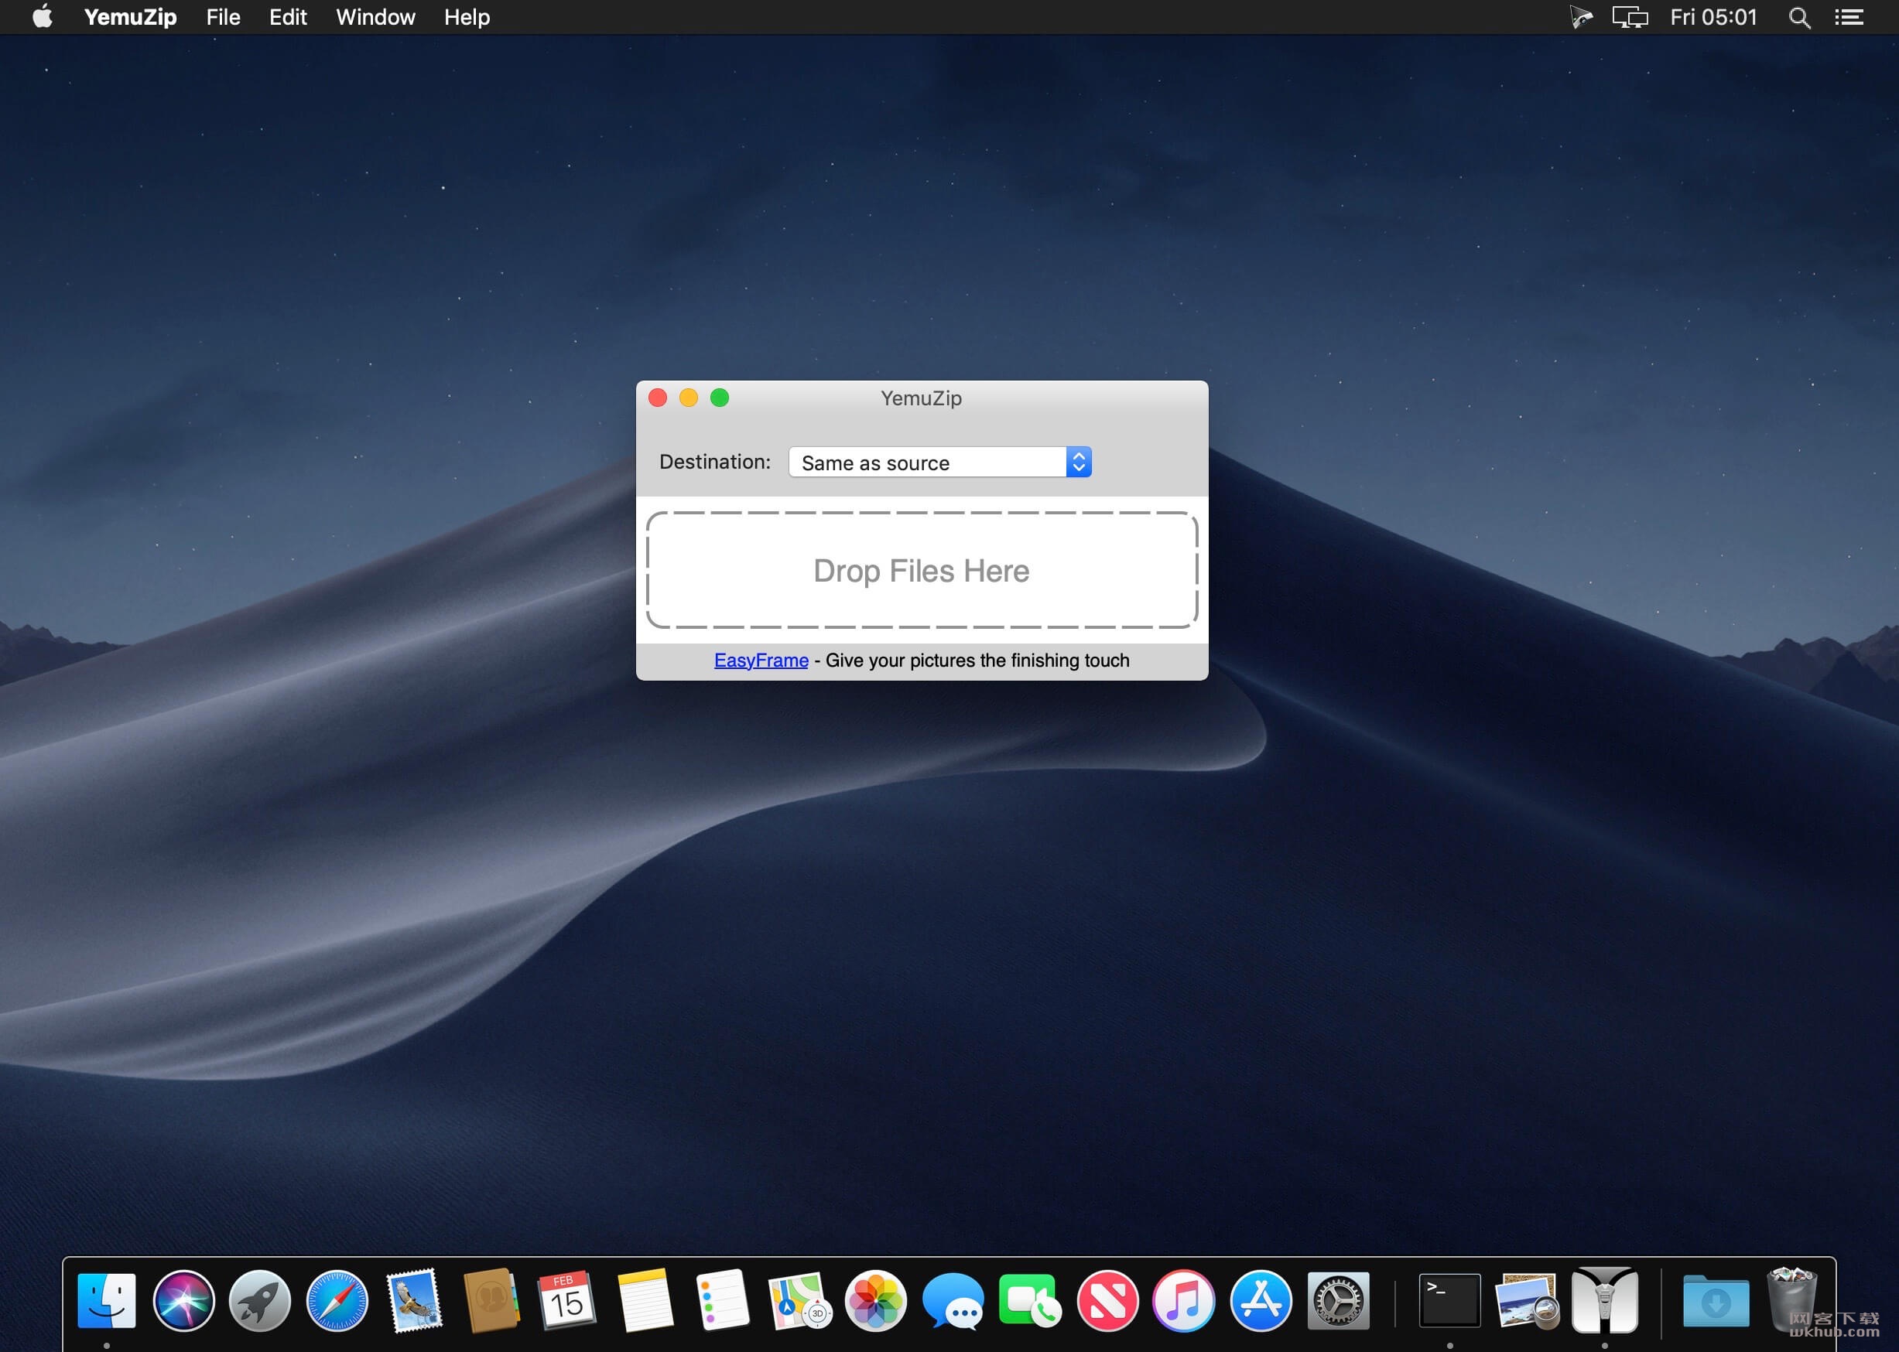1899x1352 pixels.
Task: Open the Window menu
Action: 375,17
